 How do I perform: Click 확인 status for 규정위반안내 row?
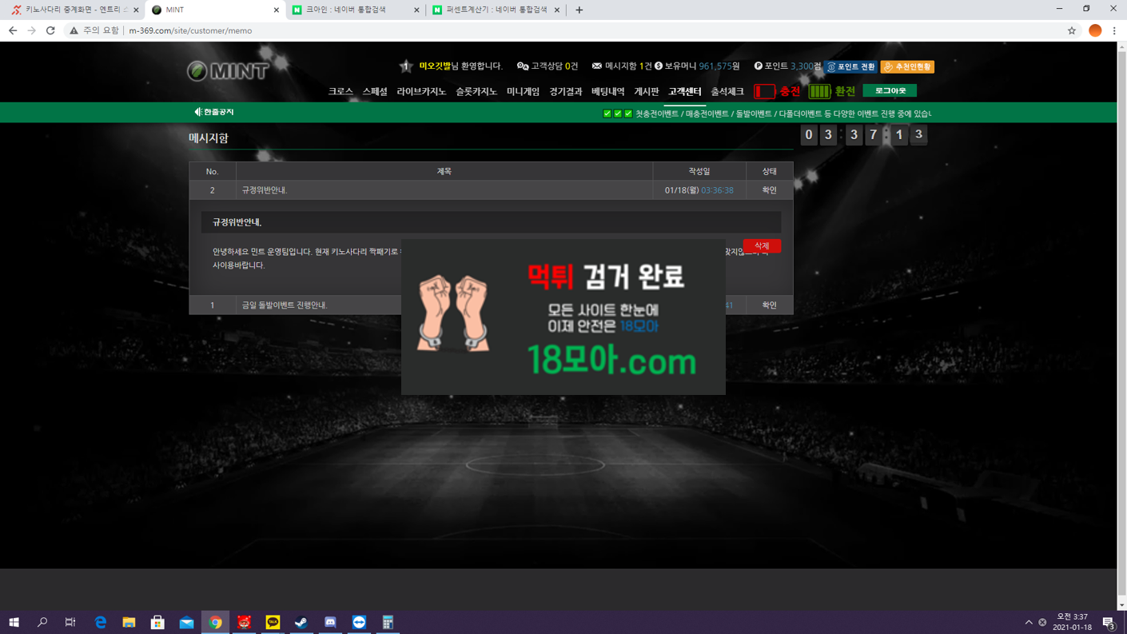click(x=769, y=190)
